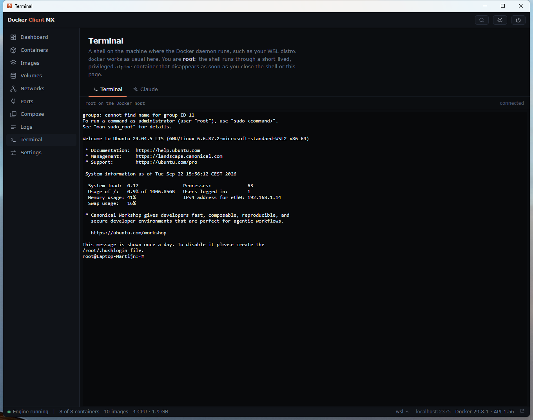Click 'root on the Docker host' label
The height and width of the screenshot is (420, 533).
pyautogui.click(x=115, y=104)
